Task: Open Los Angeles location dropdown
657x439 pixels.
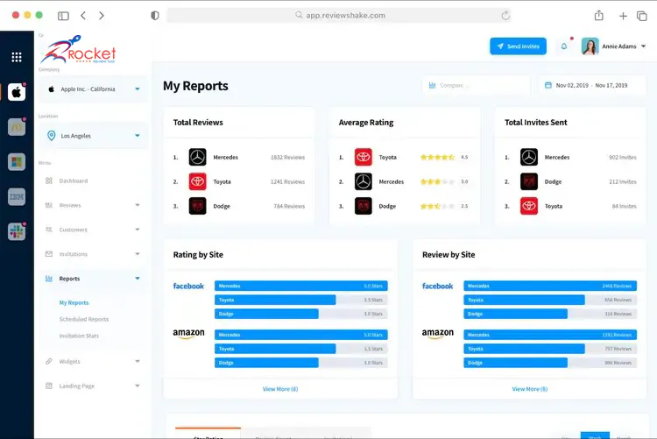Action: tap(93, 136)
